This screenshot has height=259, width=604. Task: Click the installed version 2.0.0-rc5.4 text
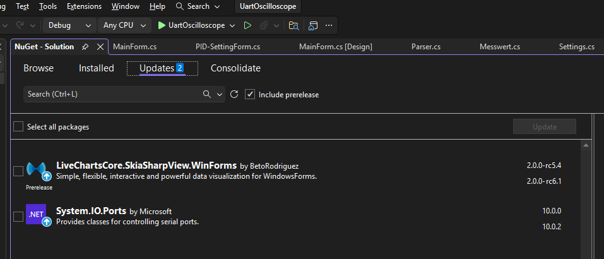pyautogui.click(x=544, y=166)
